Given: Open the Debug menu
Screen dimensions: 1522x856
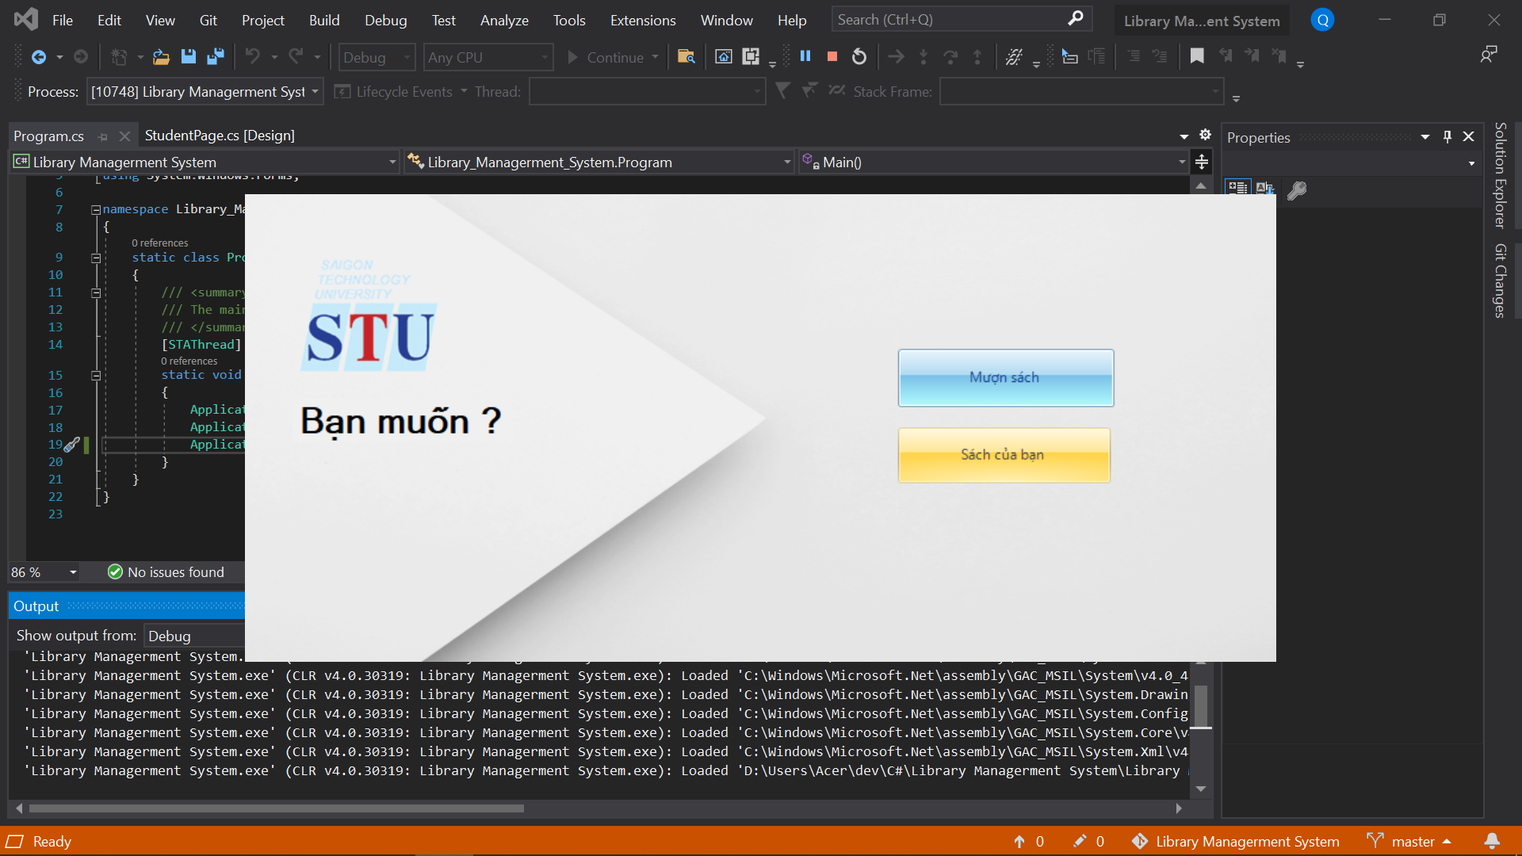Looking at the screenshot, I should (385, 20).
